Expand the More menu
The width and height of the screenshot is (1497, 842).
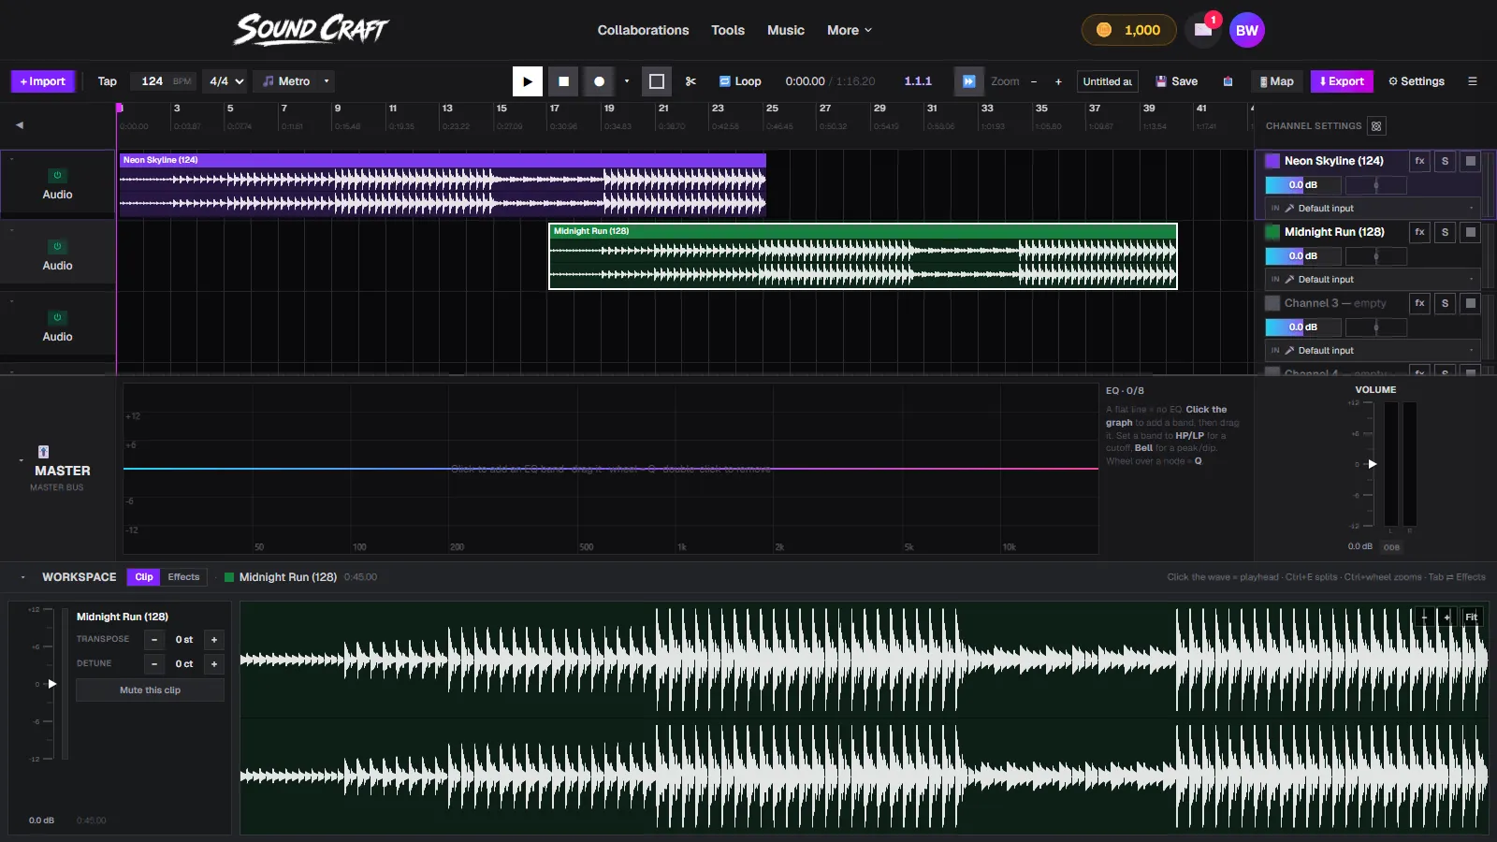pyautogui.click(x=850, y=30)
